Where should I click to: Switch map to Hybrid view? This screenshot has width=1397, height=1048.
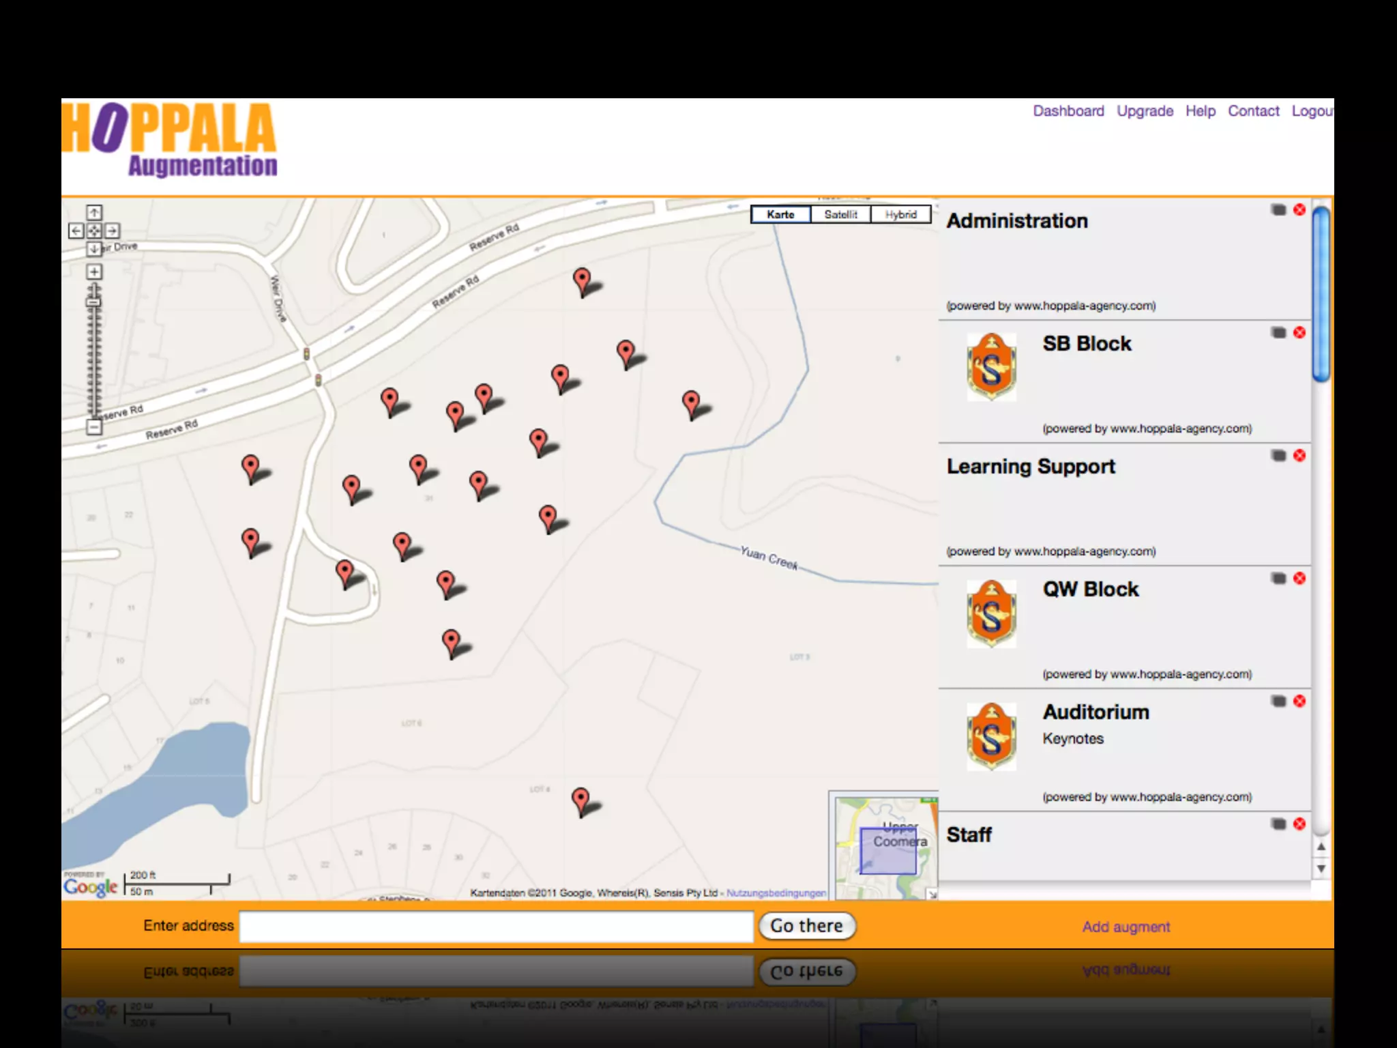point(900,214)
